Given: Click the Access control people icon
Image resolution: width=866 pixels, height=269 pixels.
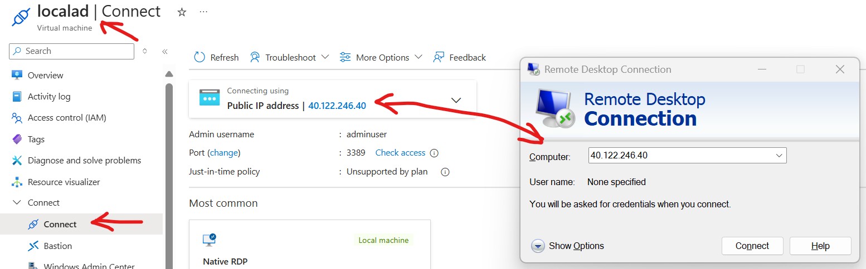Looking at the screenshot, I should click(17, 118).
